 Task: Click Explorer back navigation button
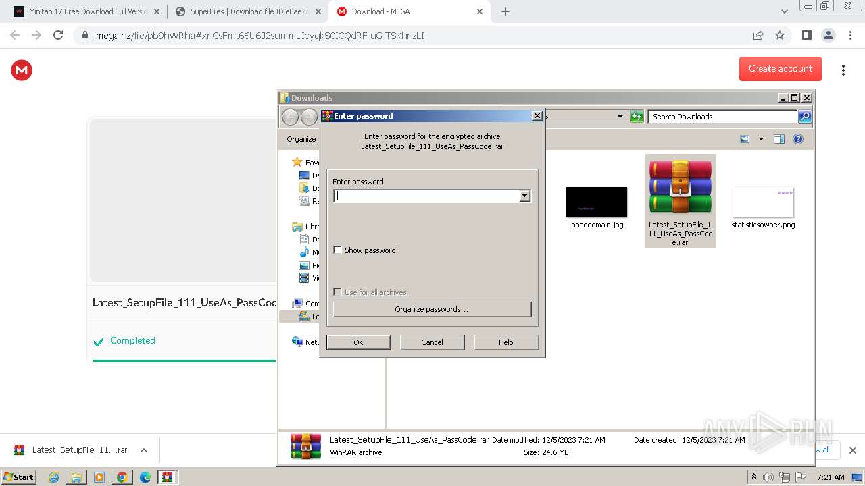(290, 117)
